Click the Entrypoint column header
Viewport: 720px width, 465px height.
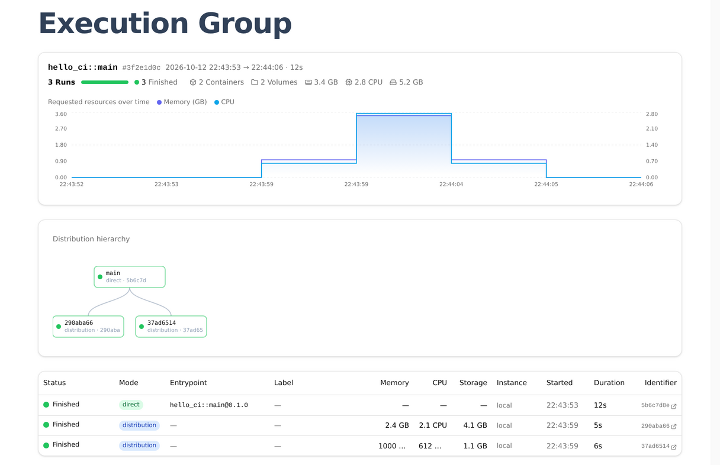pos(188,383)
